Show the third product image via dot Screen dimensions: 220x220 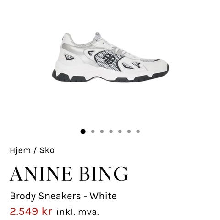(102, 132)
